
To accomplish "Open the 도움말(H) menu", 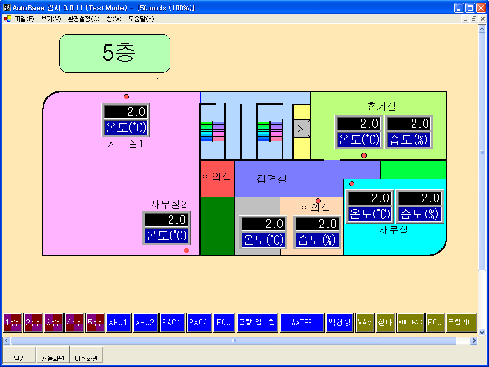I will click(x=141, y=19).
